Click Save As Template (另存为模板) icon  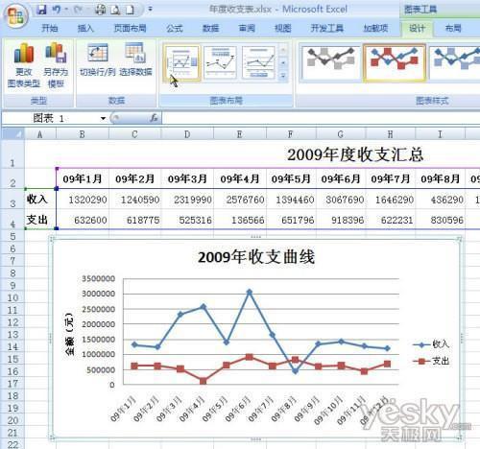[x=57, y=65]
